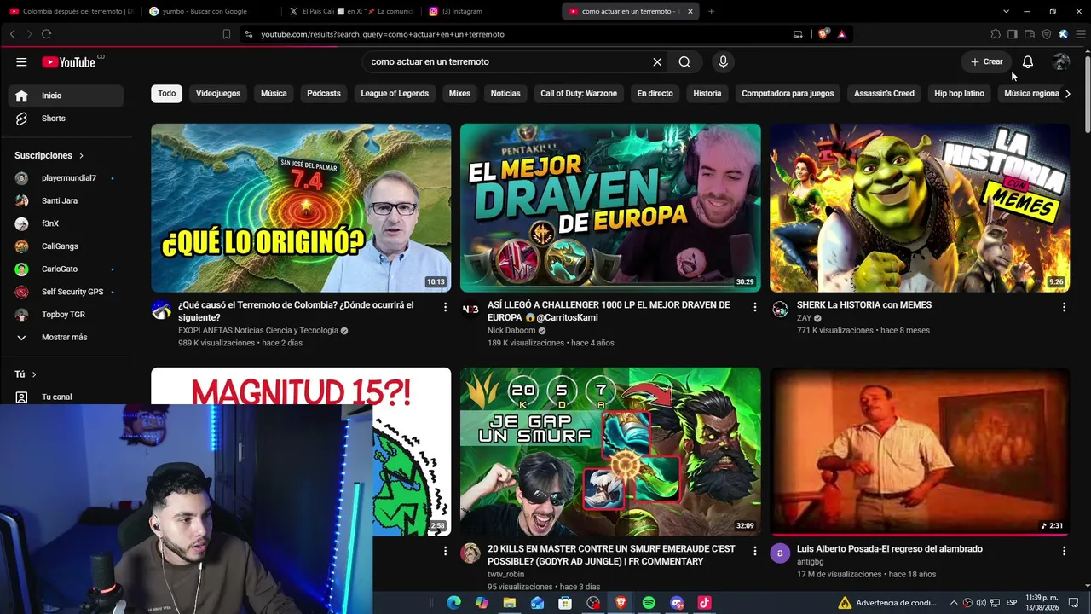Open Tu canal in the sidebar
Image resolution: width=1091 pixels, height=614 pixels.
point(66,397)
